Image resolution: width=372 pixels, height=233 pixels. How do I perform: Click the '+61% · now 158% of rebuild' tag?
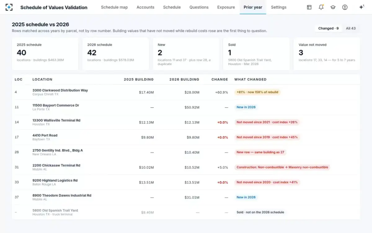pyautogui.click(x=257, y=92)
